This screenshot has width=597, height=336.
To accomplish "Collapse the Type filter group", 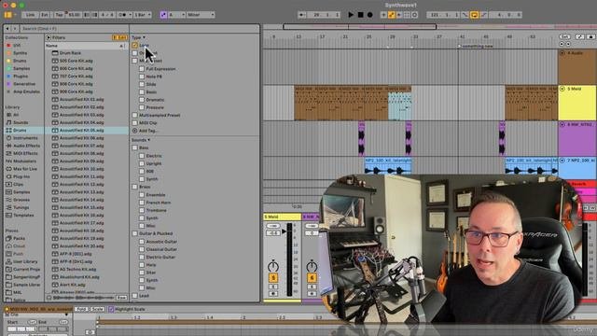I will pos(144,37).
